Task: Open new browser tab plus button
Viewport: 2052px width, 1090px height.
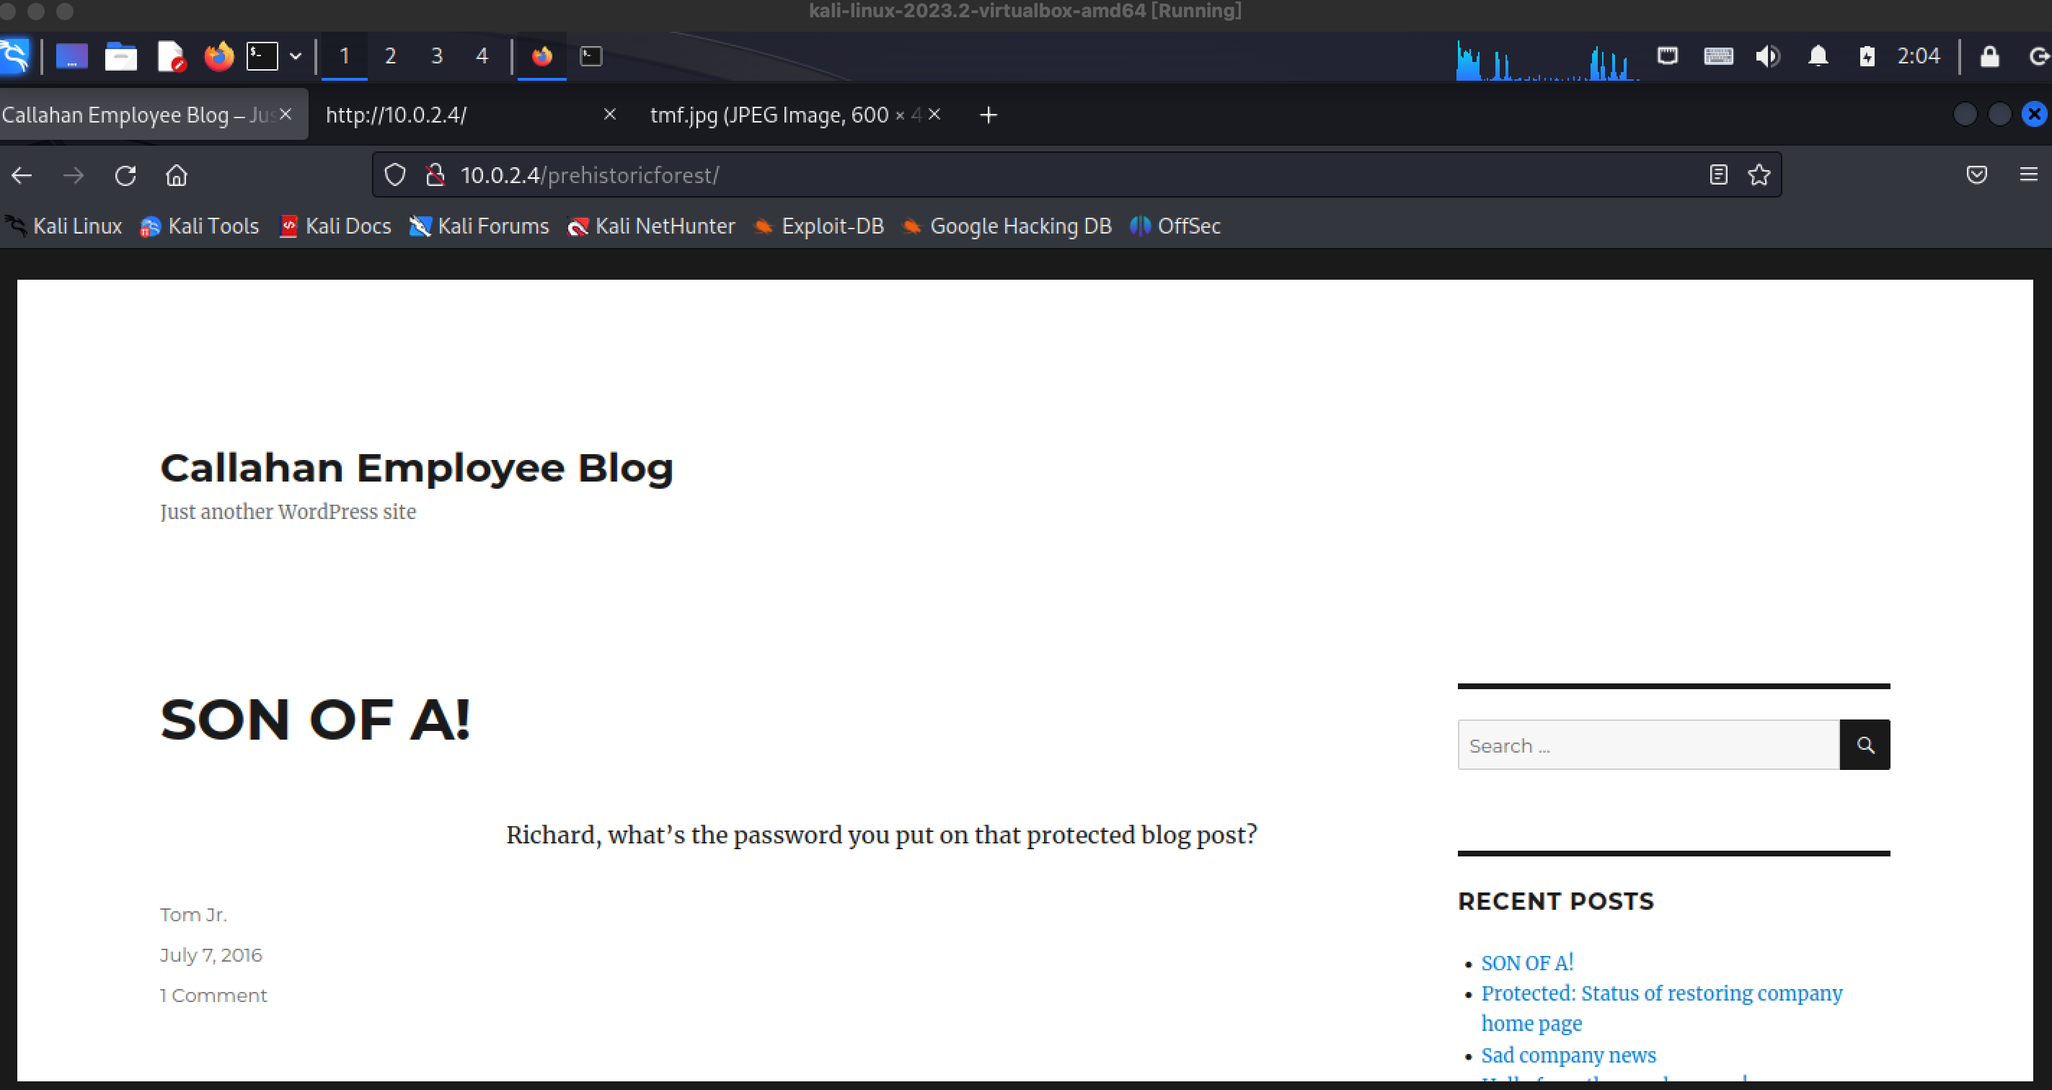Action: click(988, 115)
